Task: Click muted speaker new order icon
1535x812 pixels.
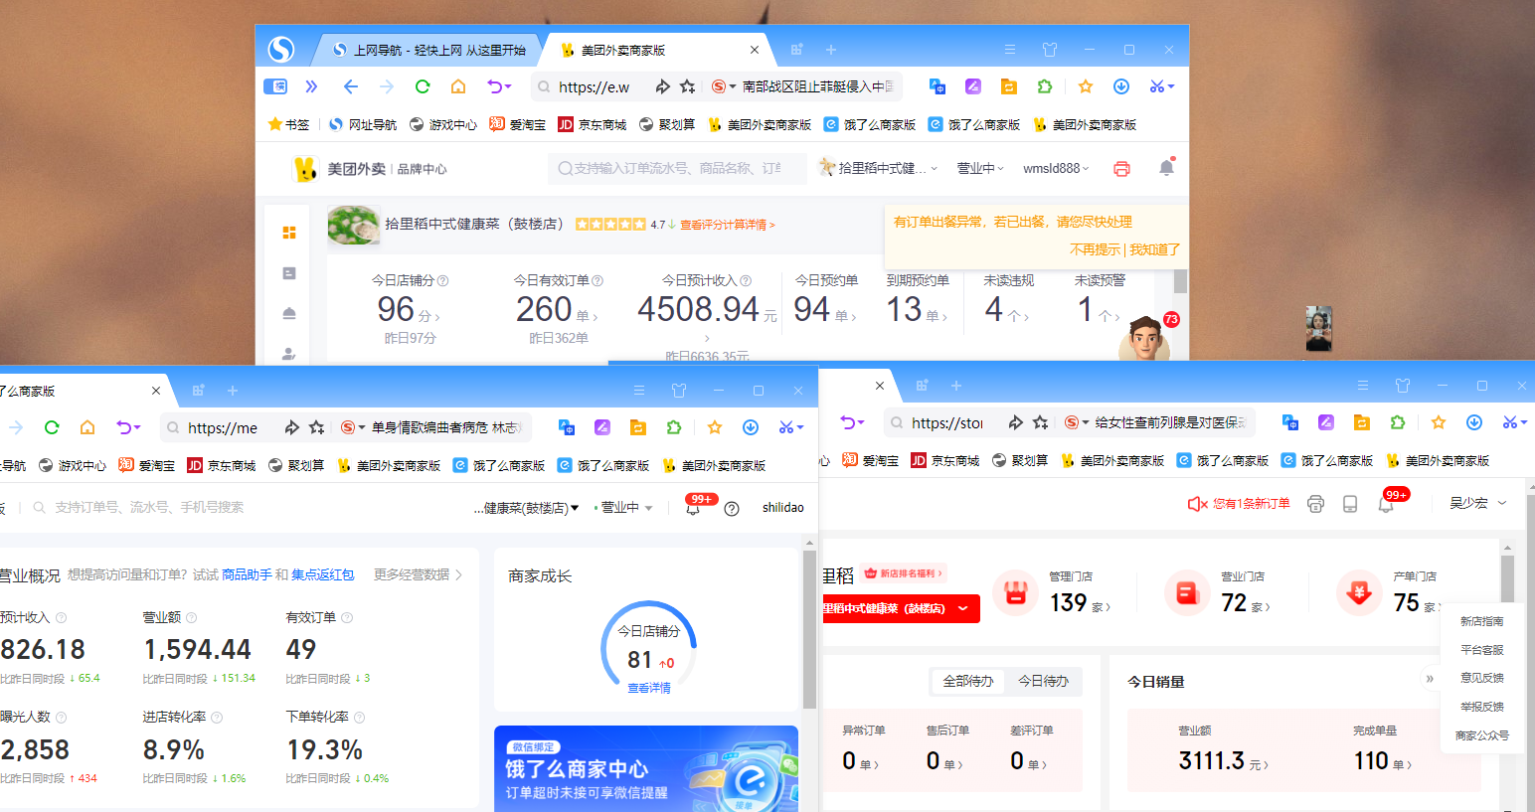Action: click(x=1197, y=504)
